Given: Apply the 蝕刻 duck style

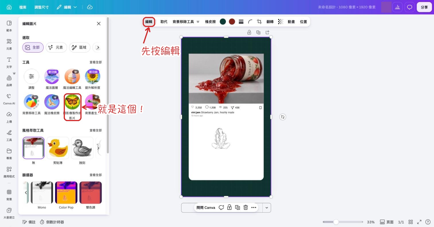Looking at the screenshot, I should coord(82,148).
